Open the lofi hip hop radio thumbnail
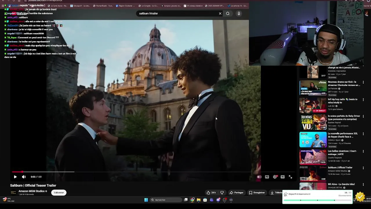The width and height of the screenshot is (371, 209). pyautogui.click(x=313, y=105)
